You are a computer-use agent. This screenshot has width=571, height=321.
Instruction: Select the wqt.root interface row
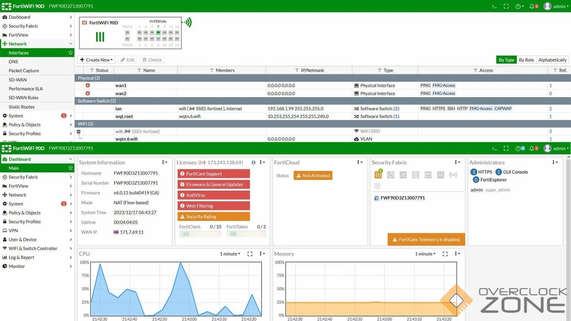(x=323, y=116)
